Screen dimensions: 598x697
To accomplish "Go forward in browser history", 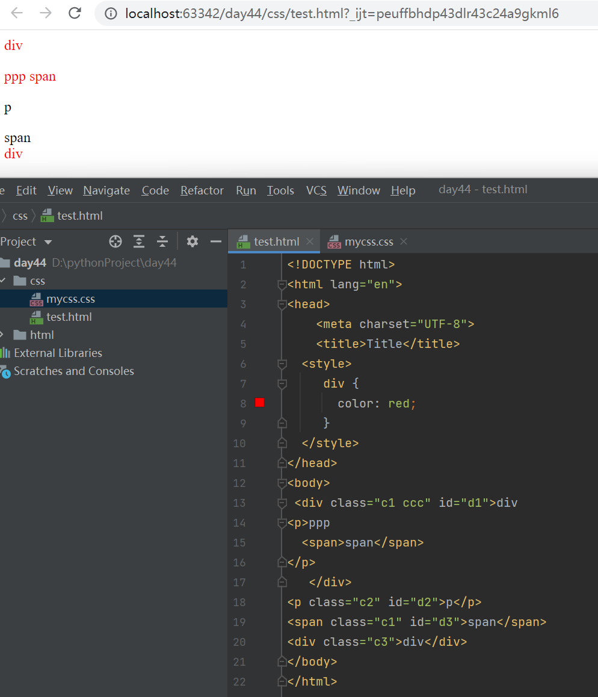I will tap(45, 13).
